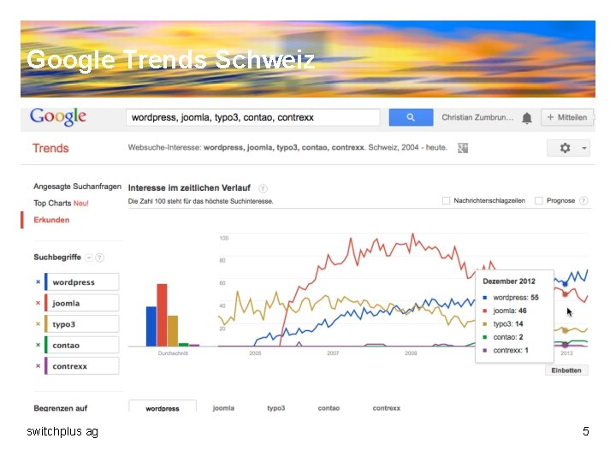Viewport: 616px width, 462px height.
Task: Enable the Nachrichtenschlagzeilen checkbox
Action: 446,201
